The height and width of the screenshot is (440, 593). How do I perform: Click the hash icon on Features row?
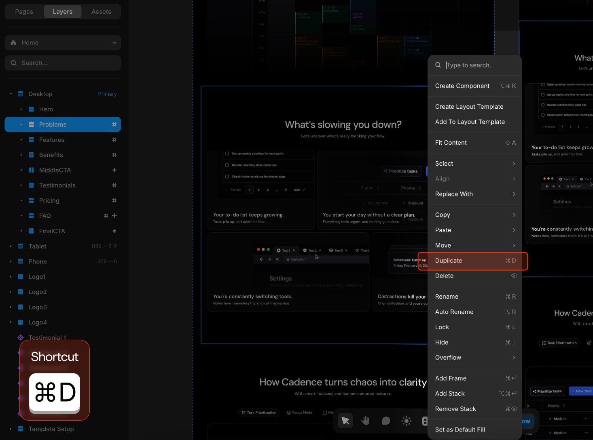click(x=114, y=140)
